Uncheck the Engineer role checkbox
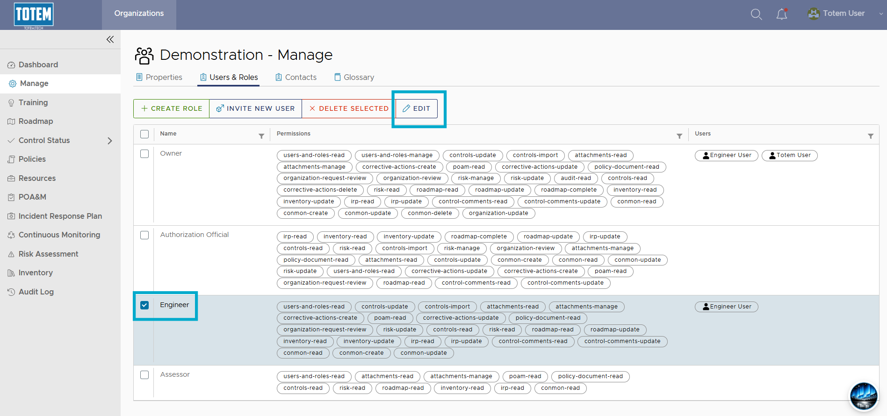Viewport: 887px width, 416px height. tap(144, 305)
